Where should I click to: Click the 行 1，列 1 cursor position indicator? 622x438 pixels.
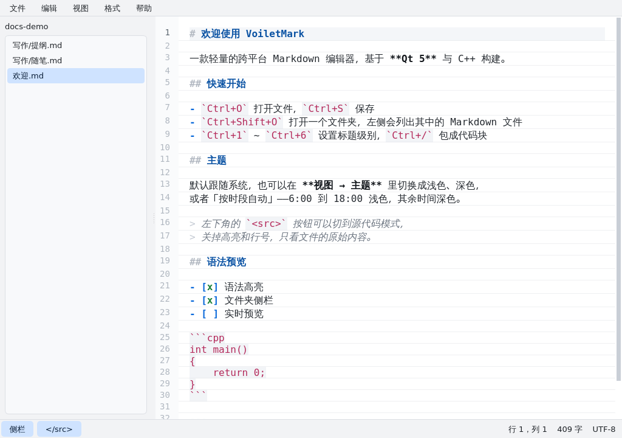[x=528, y=429]
